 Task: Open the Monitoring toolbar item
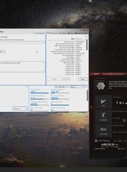point(52,33)
